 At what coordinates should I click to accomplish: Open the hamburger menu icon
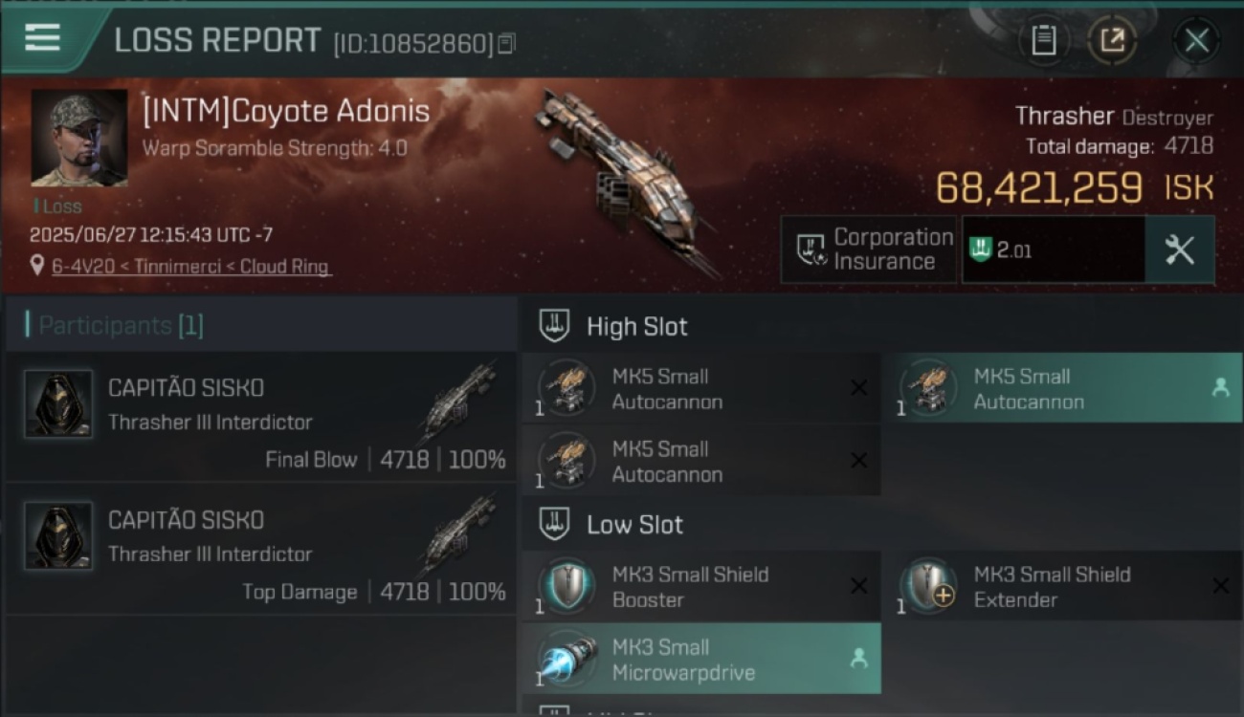[x=42, y=38]
